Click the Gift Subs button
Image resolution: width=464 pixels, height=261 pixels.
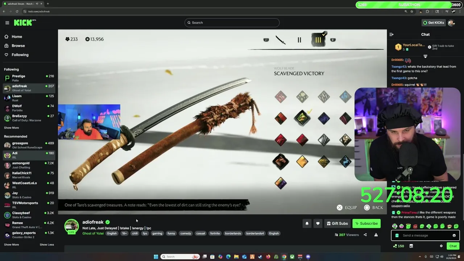[337, 224]
